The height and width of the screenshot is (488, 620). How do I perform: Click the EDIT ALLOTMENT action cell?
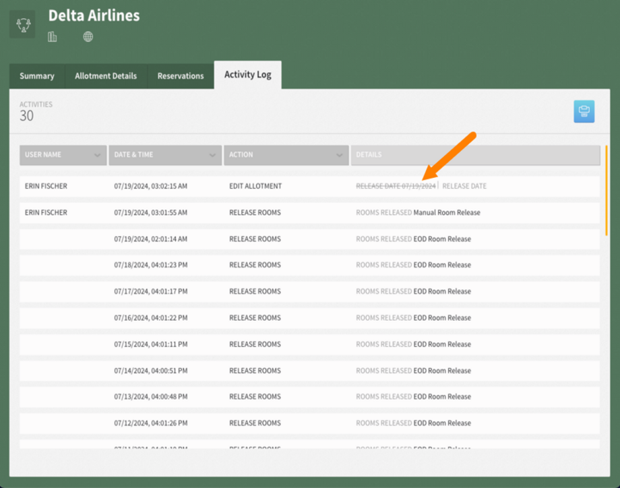(255, 186)
